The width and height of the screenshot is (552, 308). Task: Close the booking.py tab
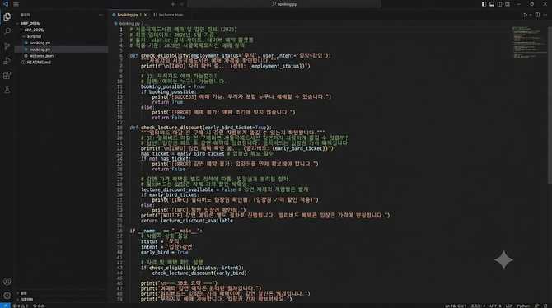click(145, 15)
